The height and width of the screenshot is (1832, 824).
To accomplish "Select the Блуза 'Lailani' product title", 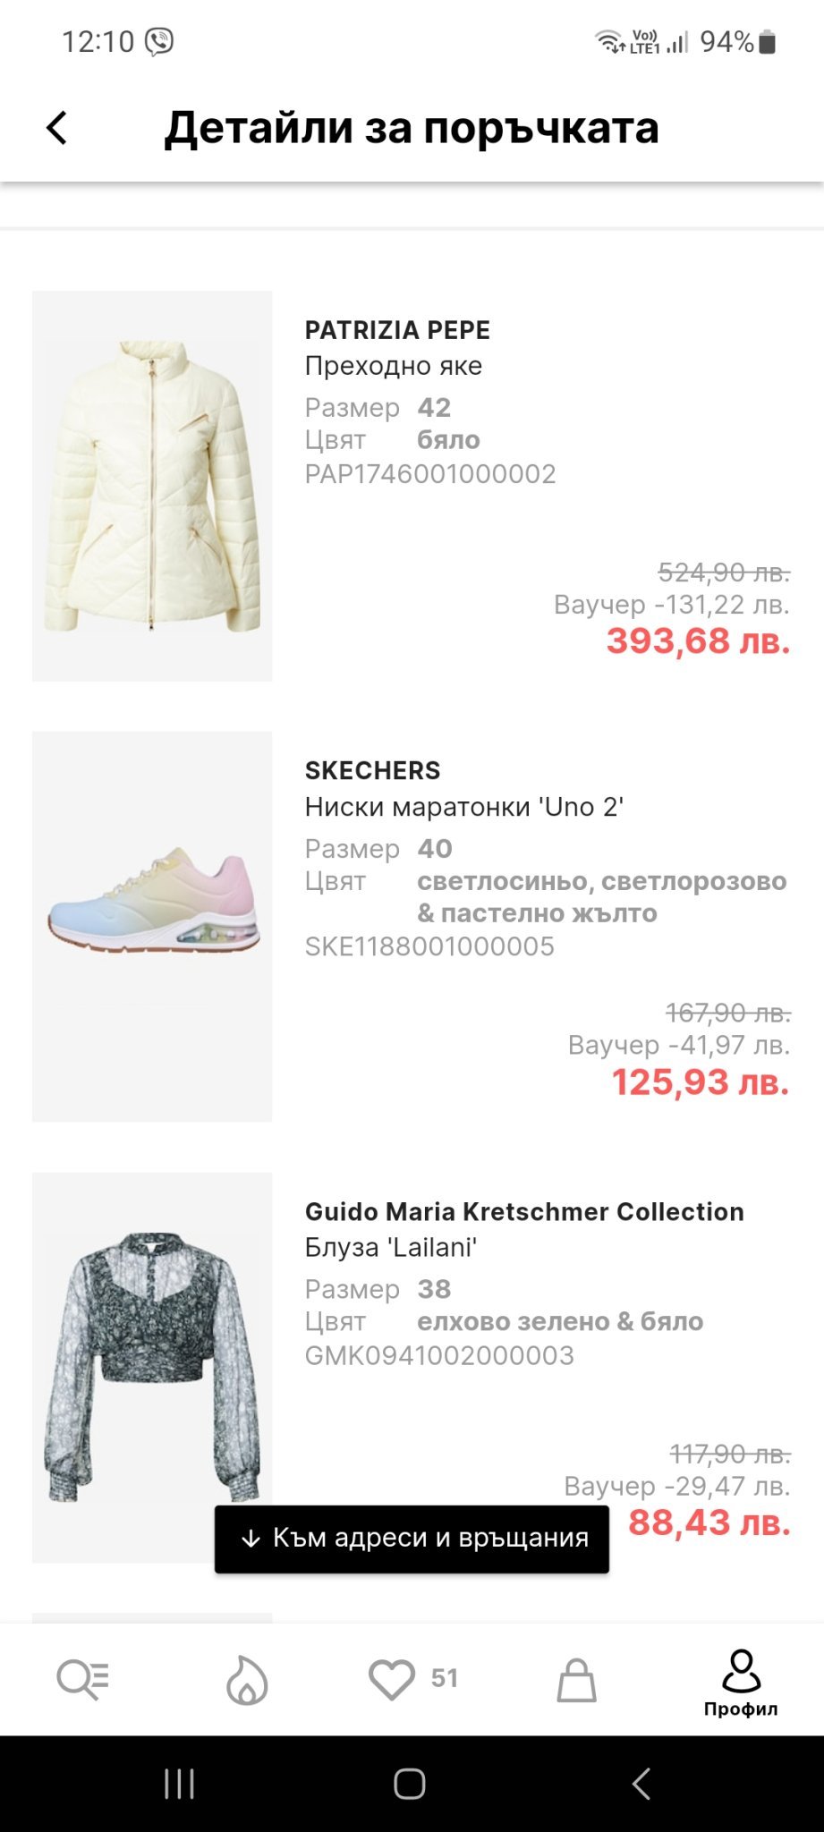I will tap(391, 1247).
